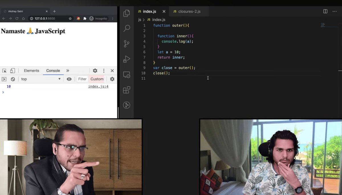
Task: Open the top JavaScript context dropdown
Action: pyautogui.click(x=41, y=79)
